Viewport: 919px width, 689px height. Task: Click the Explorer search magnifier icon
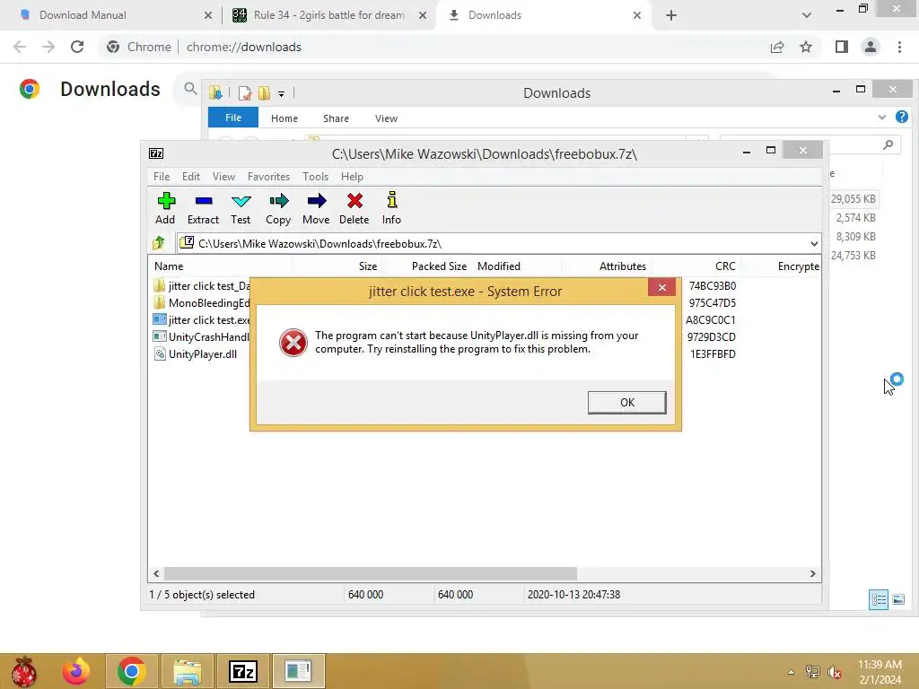pos(888,144)
